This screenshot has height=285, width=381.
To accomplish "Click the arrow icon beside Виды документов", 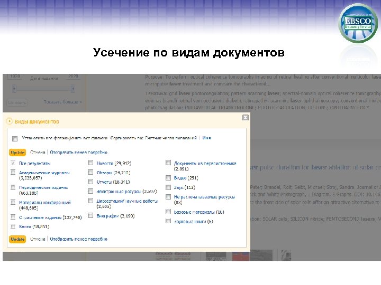I will coord(9,121).
